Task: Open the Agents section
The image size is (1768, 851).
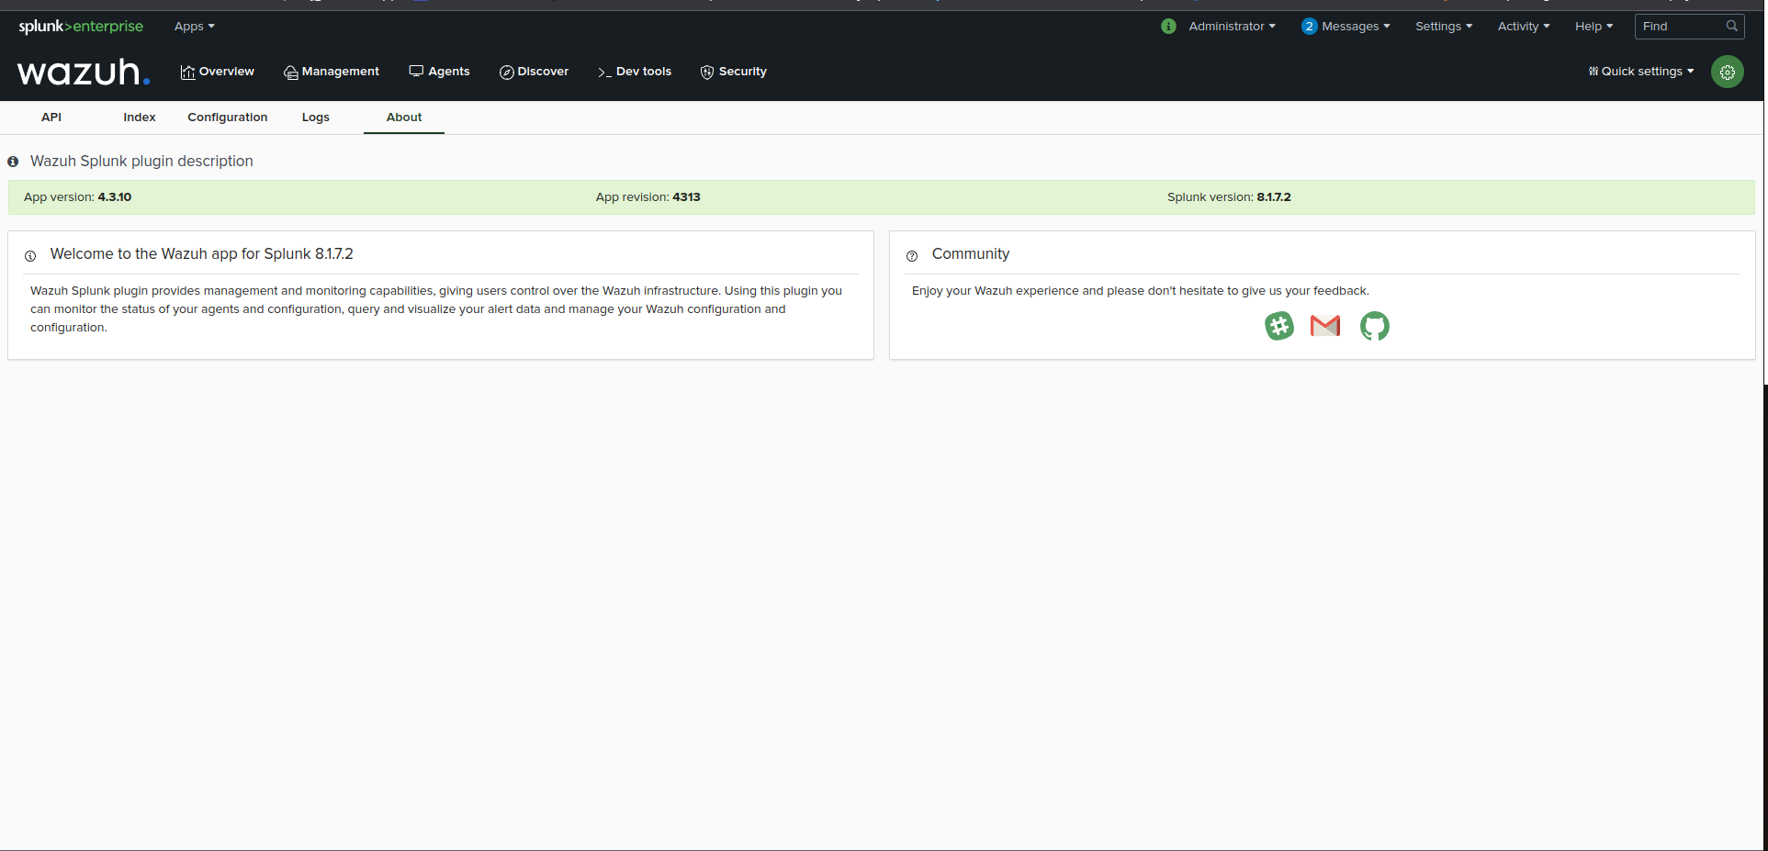Action: click(x=439, y=71)
